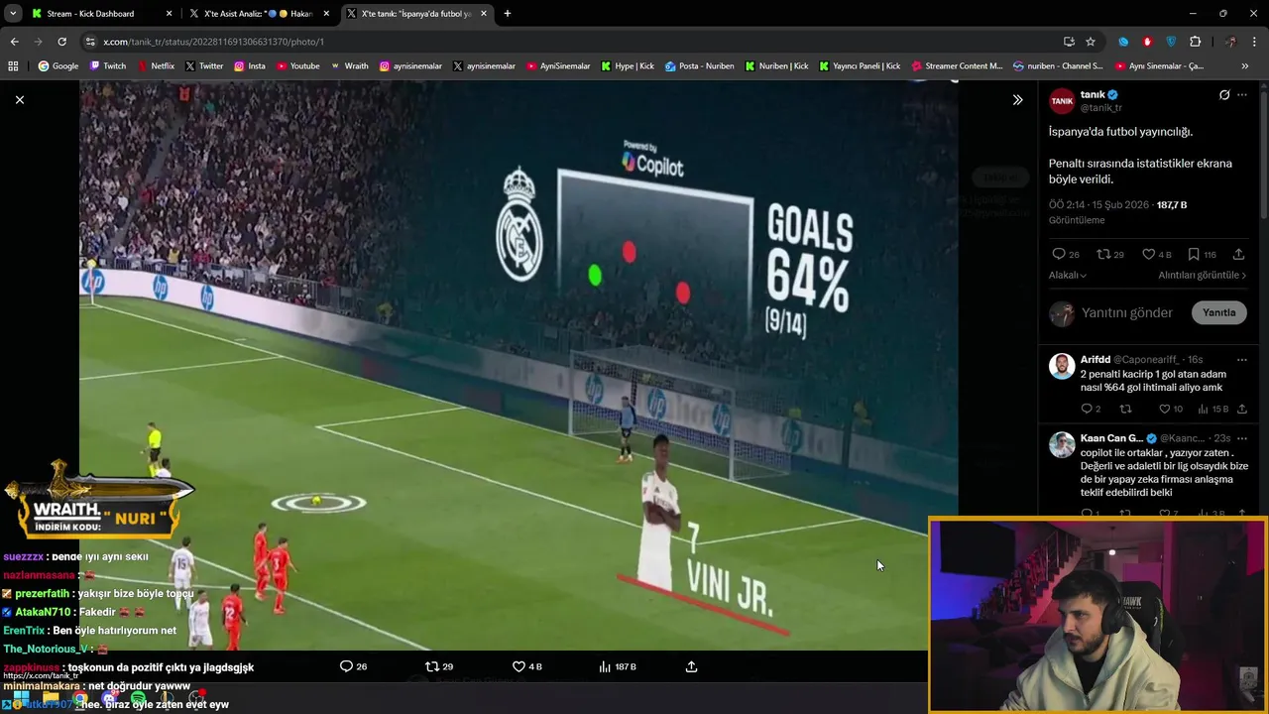Reply to Arifdd's comment
Image resolution: width=1269 pixels, height=714 pixels.
coord(1088,409)
